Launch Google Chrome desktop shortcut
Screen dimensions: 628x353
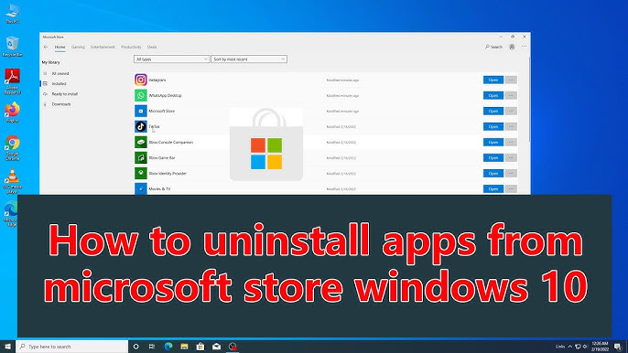pyautogui.click(x=13, y=147)
